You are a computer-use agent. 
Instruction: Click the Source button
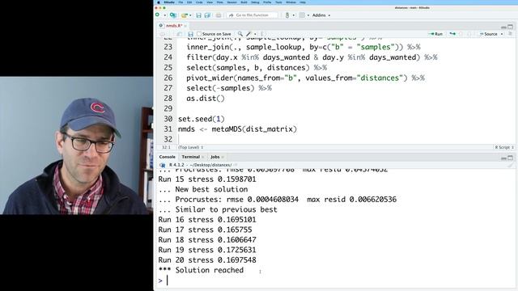click(x=488, y=34)
